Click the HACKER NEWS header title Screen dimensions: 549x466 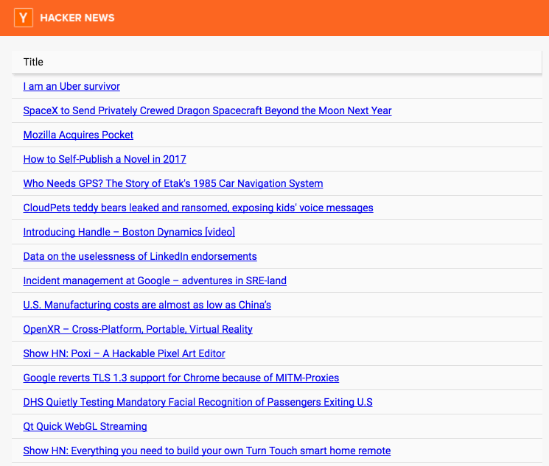pyautogui.click(x=77, y=18)
